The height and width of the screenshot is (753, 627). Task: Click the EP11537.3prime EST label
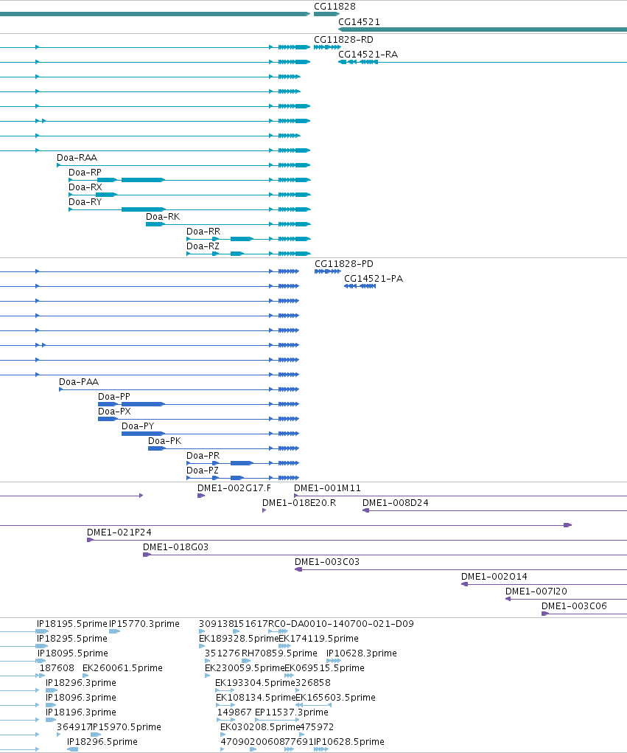(292, 712)
